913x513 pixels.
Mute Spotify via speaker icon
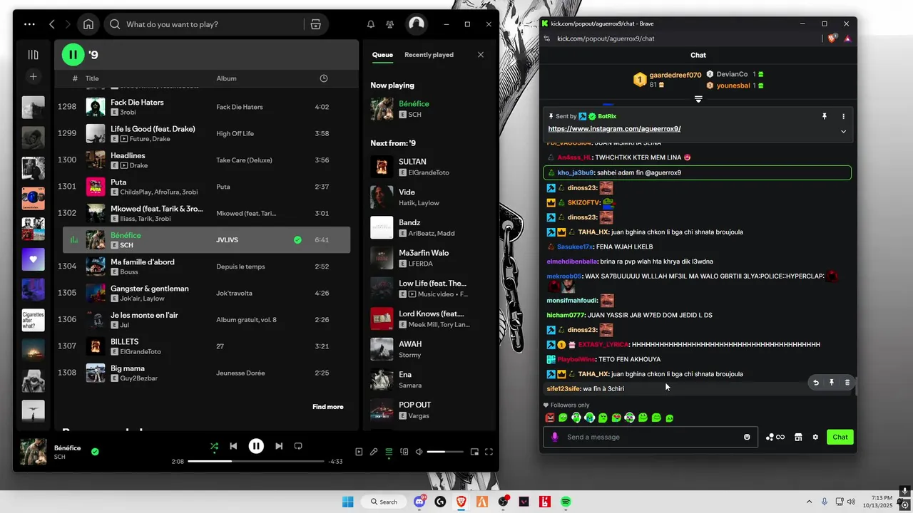[x=419, y=452]
